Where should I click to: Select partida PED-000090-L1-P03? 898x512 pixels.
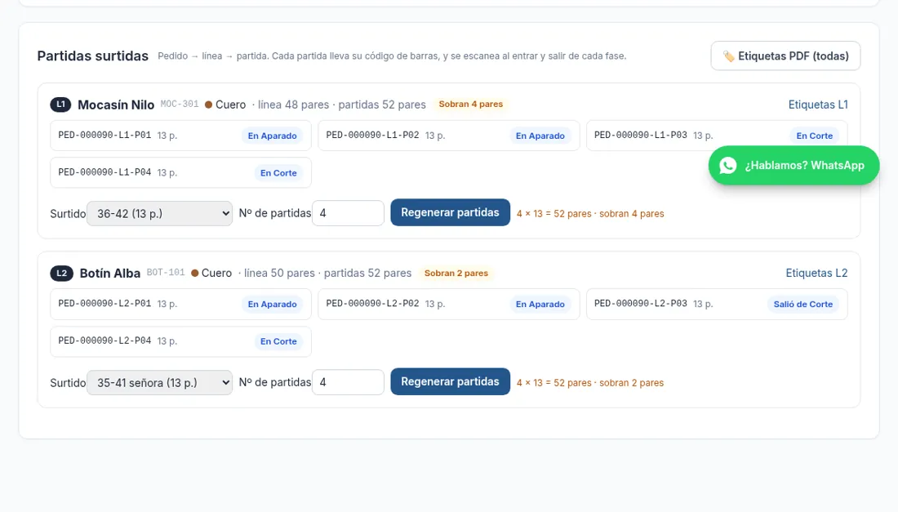tap(717, 136)
